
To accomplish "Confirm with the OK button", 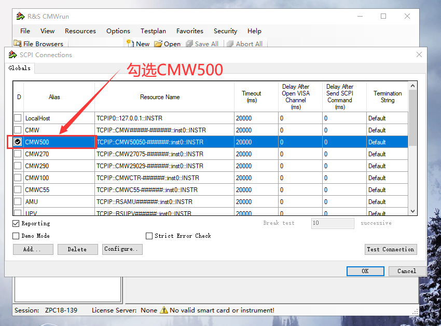I will (365, 271).
